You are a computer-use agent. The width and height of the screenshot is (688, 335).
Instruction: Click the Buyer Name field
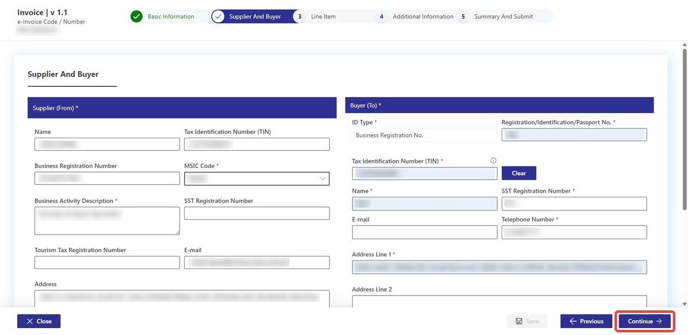click(425, 204)
